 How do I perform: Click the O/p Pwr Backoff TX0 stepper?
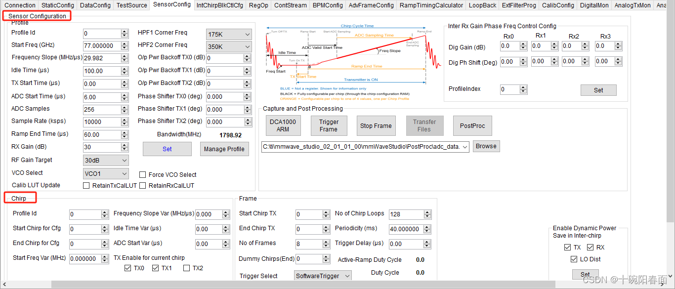pyautogui.click(x=247, y=58)
